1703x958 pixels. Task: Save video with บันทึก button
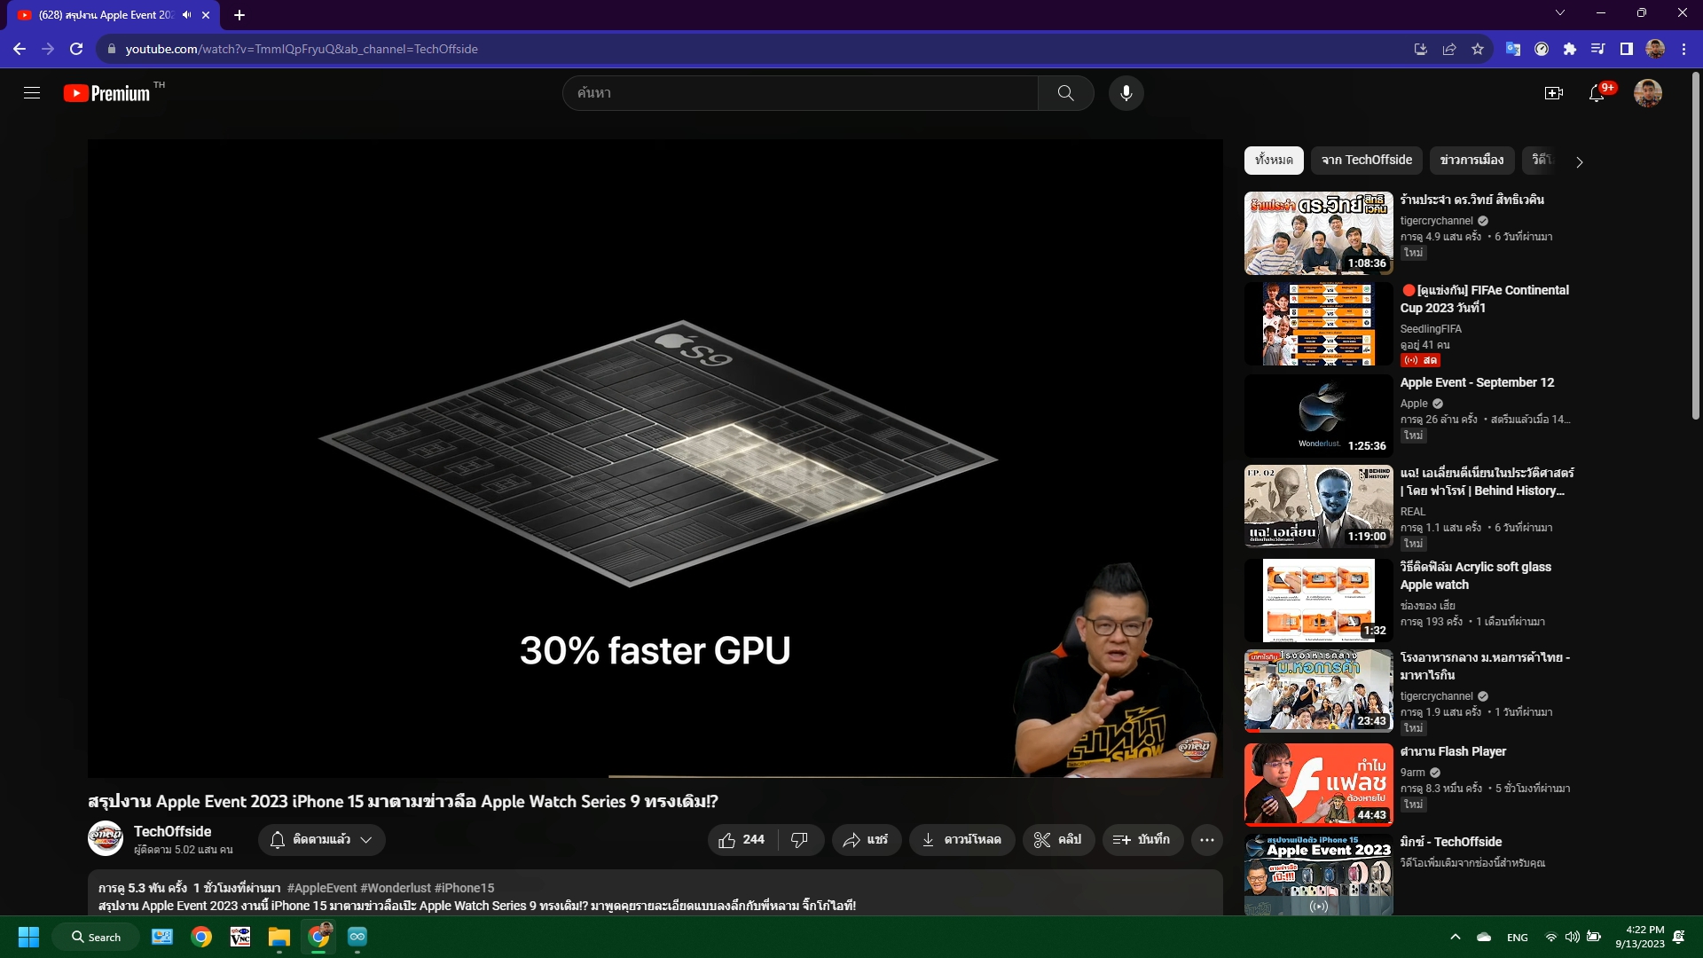pyautogui.click(x=1142, y=840)
